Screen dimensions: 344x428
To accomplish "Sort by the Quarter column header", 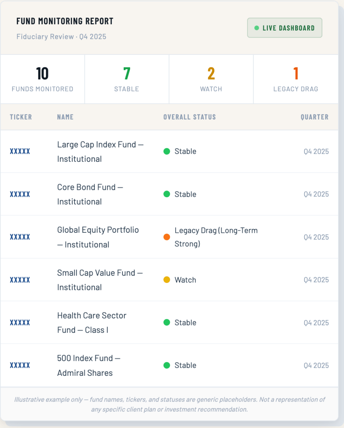I will click(314, 117).
